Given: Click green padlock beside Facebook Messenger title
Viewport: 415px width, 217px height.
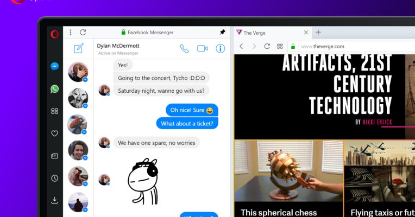Looking at the screenshot, I should (x=123, y=32).
